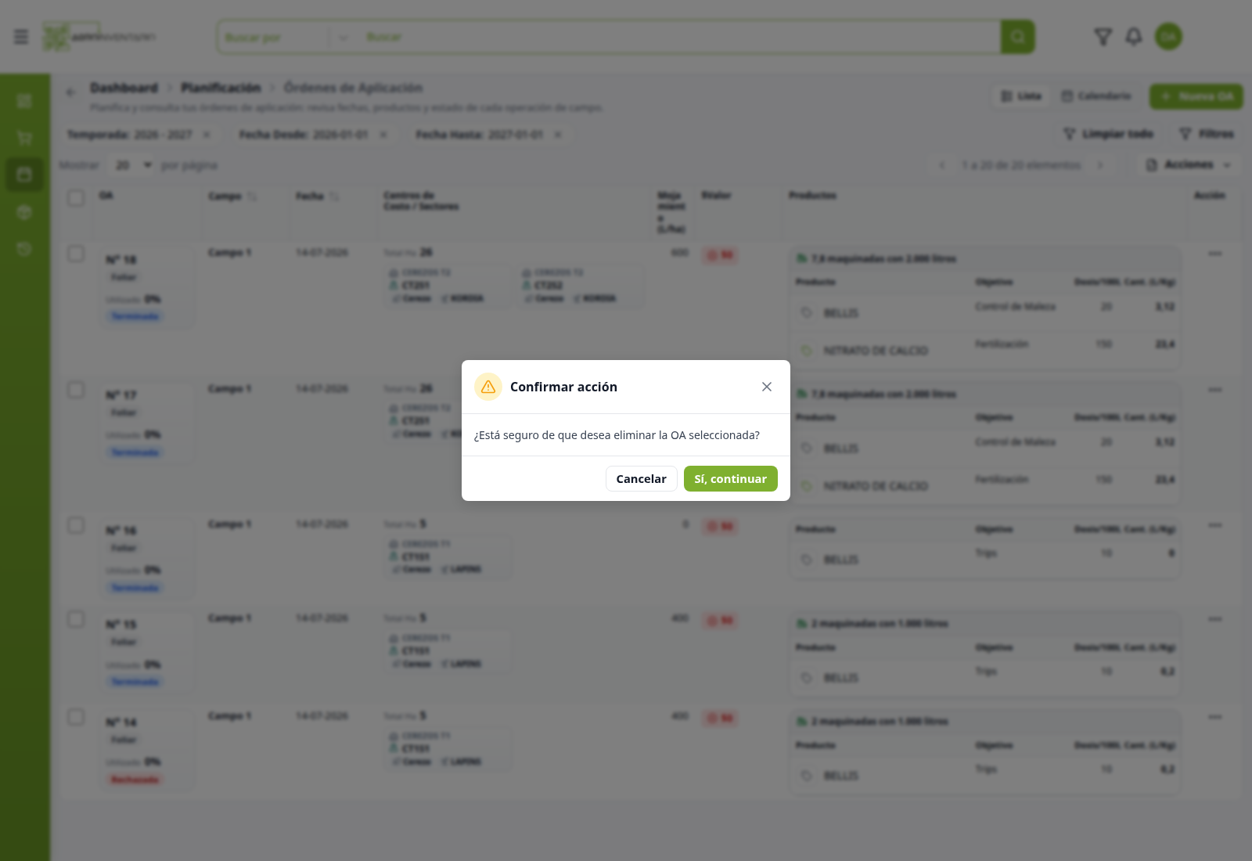Go to Planificación in the breadcrumb
Screen dimensions: 1252x861
pos(221,88)
